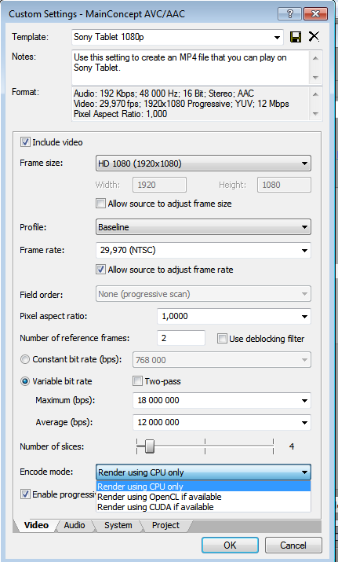
Task: Open the Frame rate dropdown
Action: [304, 250]
